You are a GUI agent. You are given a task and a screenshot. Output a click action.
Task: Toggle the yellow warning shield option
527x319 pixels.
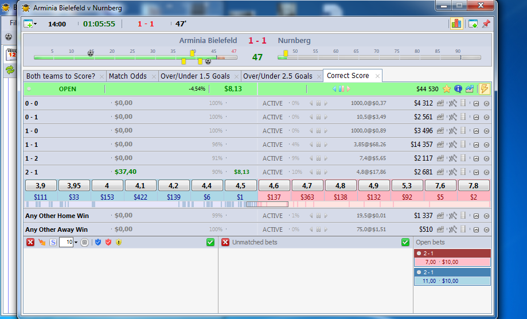[119, 242]
